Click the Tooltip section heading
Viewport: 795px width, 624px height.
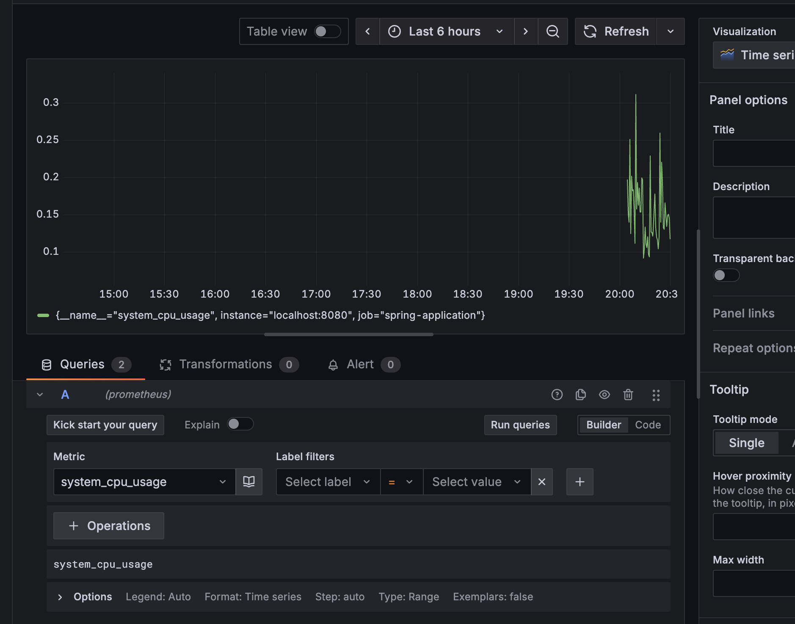point(729,389)
